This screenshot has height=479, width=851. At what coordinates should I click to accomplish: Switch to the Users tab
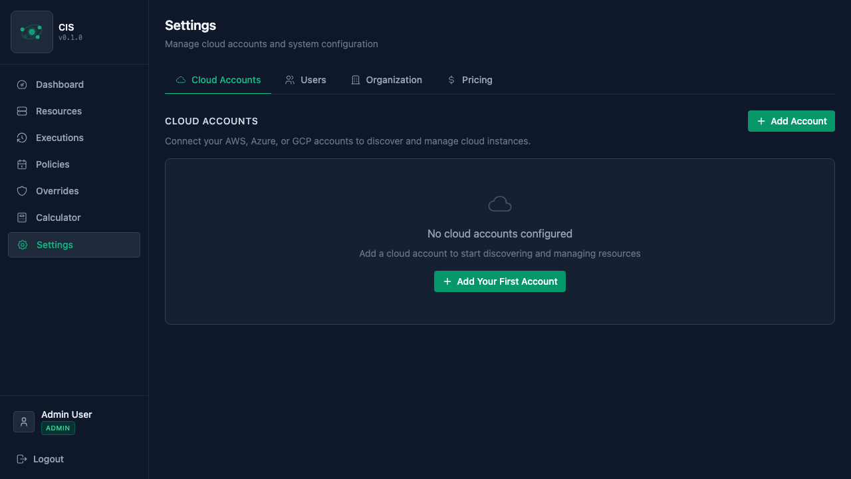click(x=306, y=80)
